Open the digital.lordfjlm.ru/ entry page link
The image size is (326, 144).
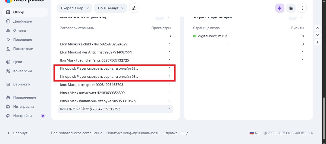(x=212, y=36)
